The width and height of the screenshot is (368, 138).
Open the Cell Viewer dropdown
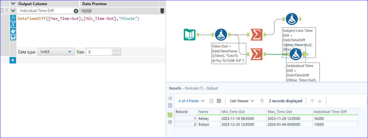point(242,101)
